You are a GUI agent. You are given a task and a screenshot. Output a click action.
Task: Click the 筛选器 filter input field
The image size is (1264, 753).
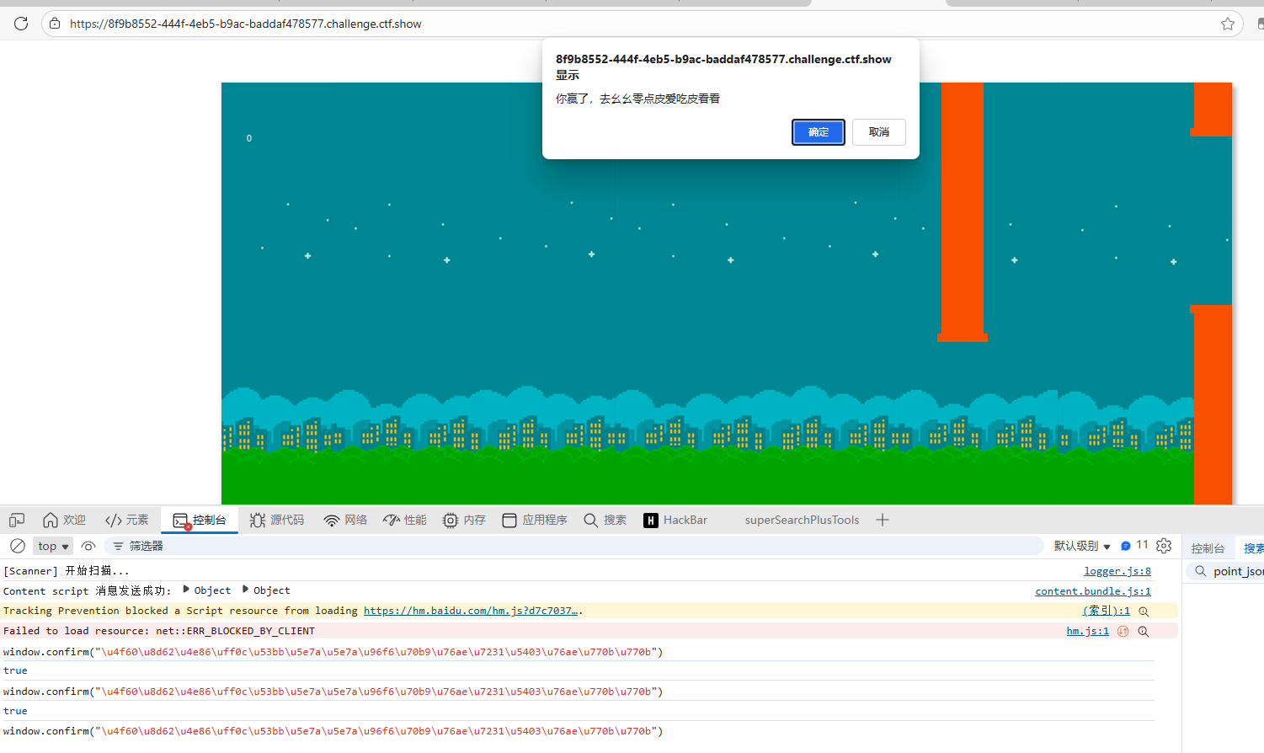[x=573, y=546]
